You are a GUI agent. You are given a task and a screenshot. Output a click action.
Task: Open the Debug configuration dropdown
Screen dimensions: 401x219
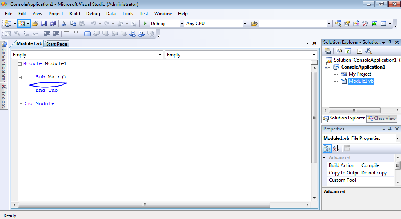tap(182, 24)
